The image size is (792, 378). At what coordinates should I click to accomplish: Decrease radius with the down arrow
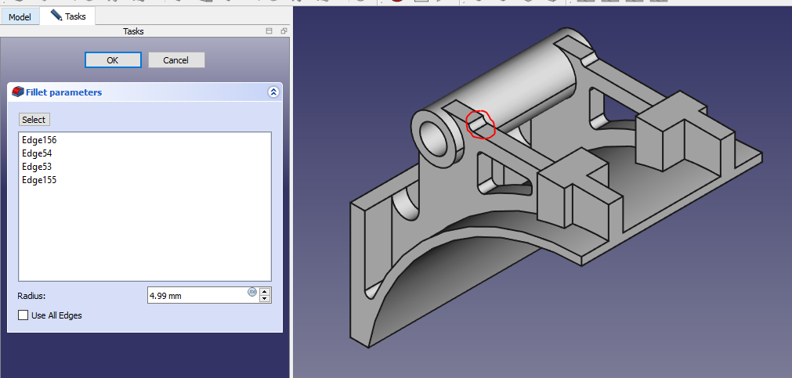[x=265, y=299]
